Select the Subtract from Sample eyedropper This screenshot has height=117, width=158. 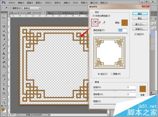tap(104, 23)
